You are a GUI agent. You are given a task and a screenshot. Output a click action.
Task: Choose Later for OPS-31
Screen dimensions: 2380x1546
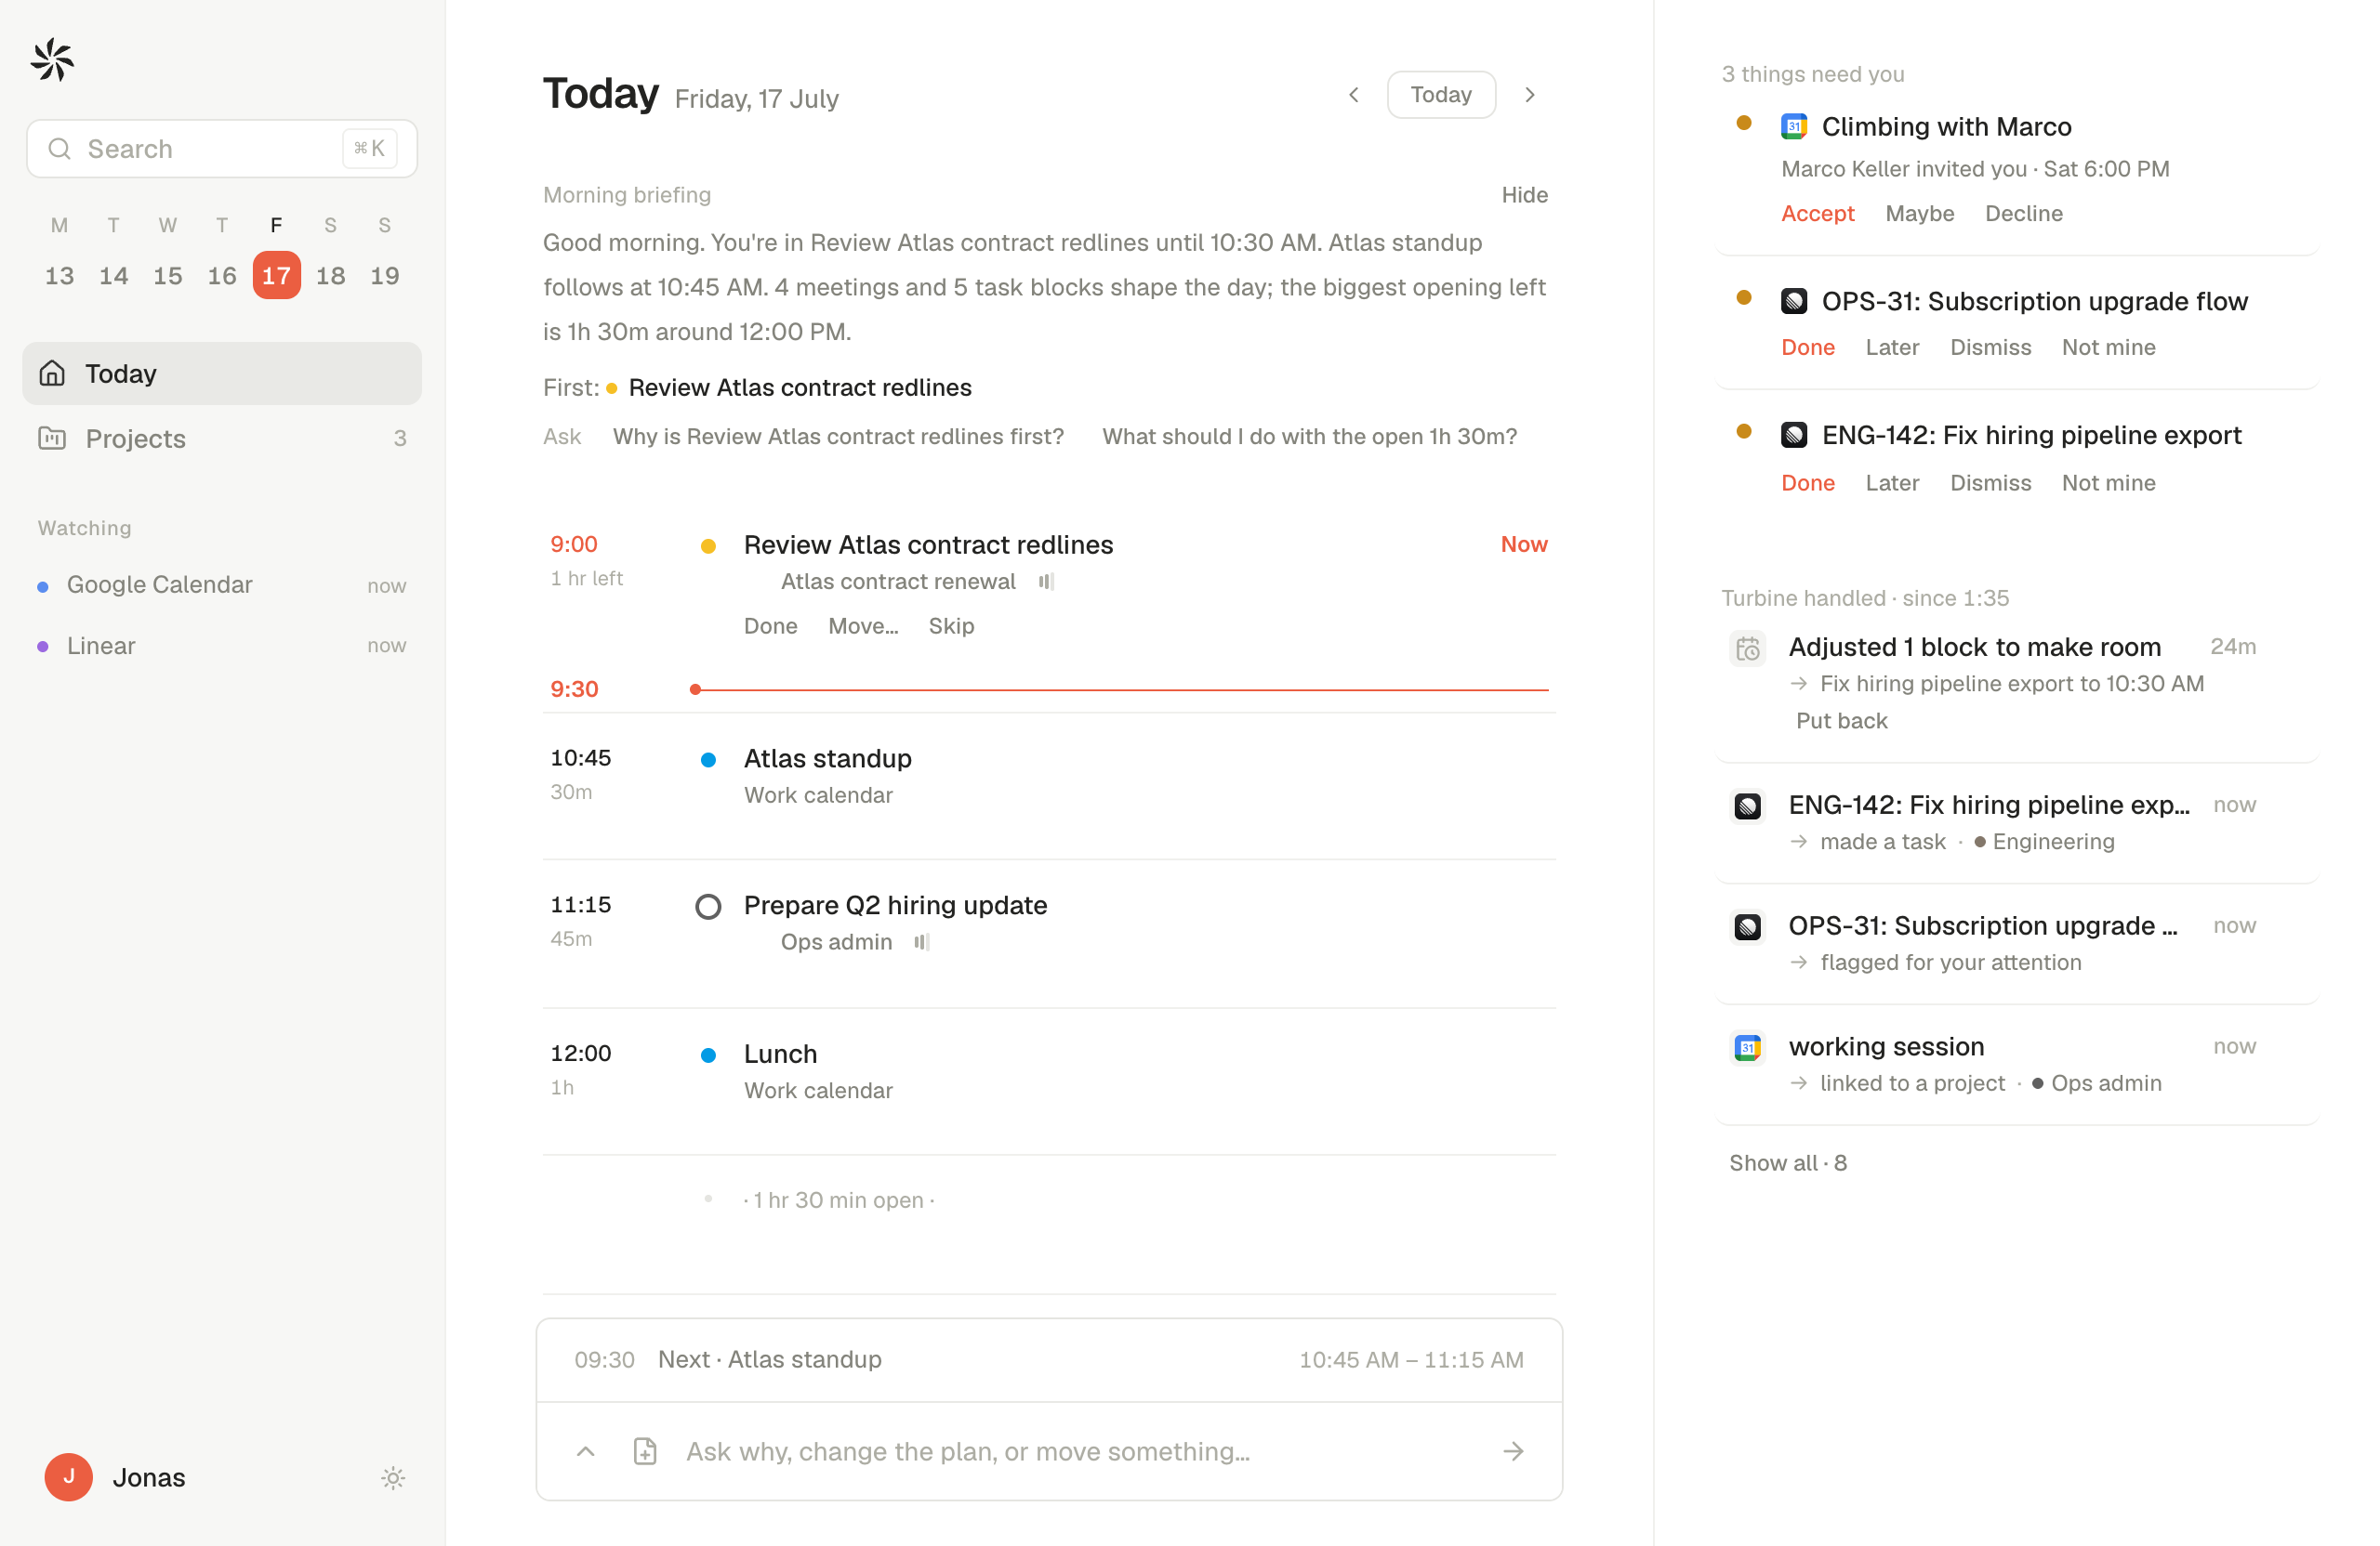(x=1892, y=347)
